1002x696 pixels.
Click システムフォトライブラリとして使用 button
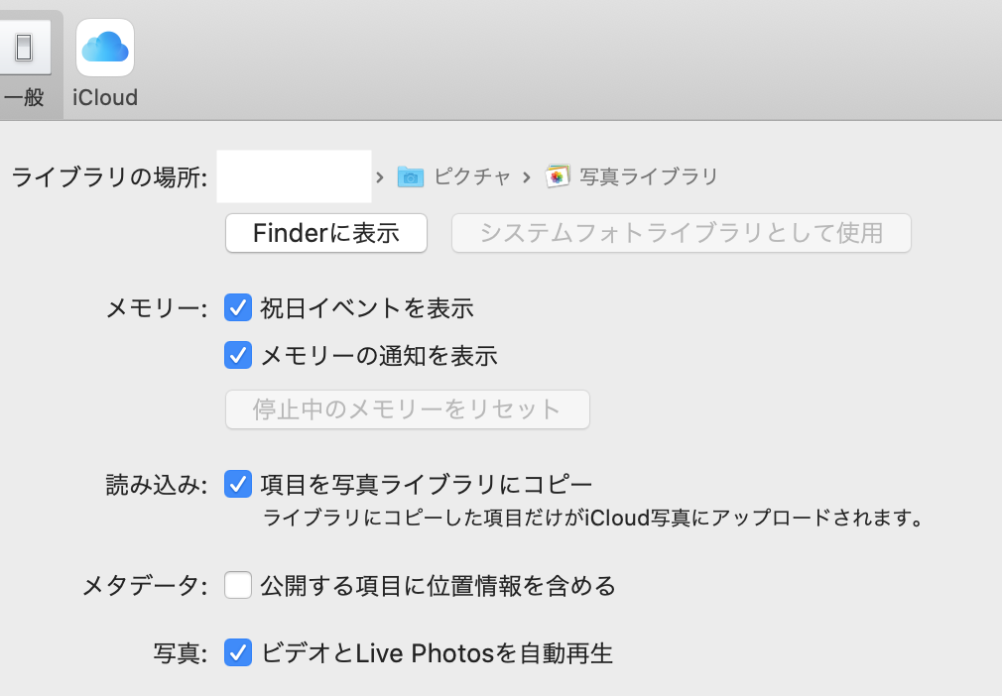[682, 233]
